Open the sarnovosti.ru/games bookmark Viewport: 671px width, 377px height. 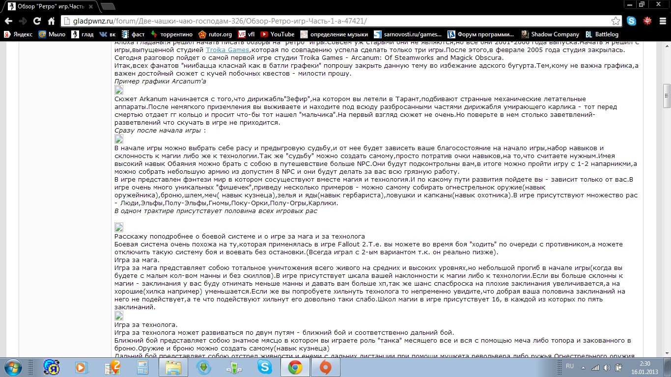click(408, 34)
